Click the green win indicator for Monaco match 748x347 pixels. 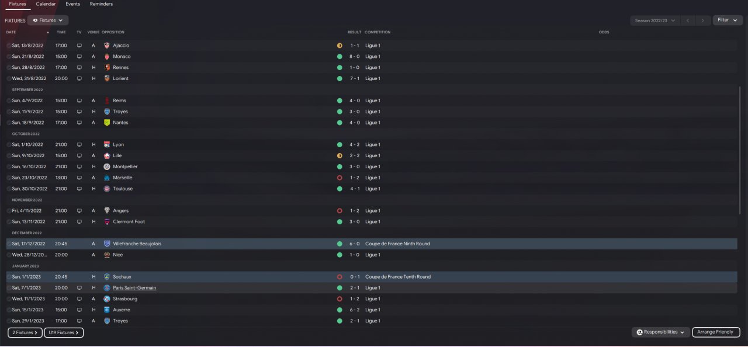click(x=340, y=57)
